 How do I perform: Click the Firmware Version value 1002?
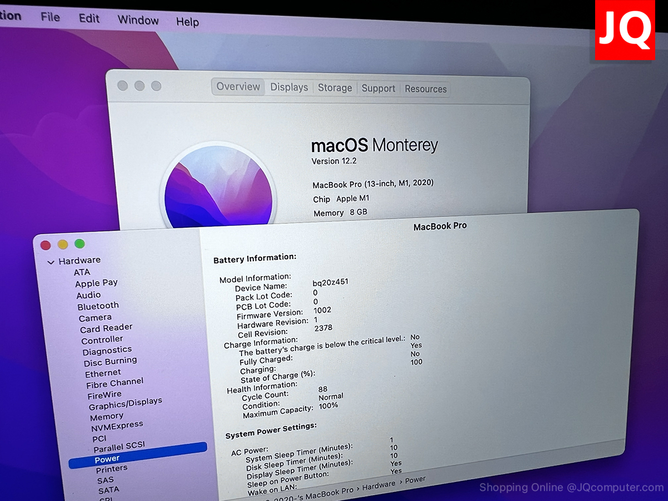[x=322, y=310]
